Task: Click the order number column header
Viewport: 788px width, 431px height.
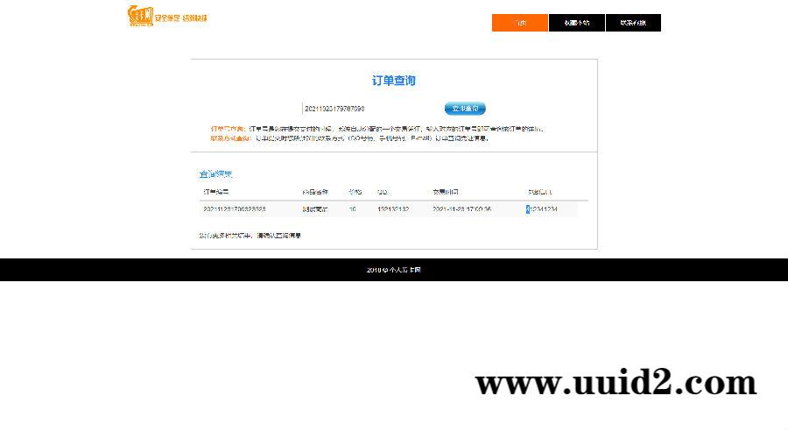Action: tap(216, 192)
